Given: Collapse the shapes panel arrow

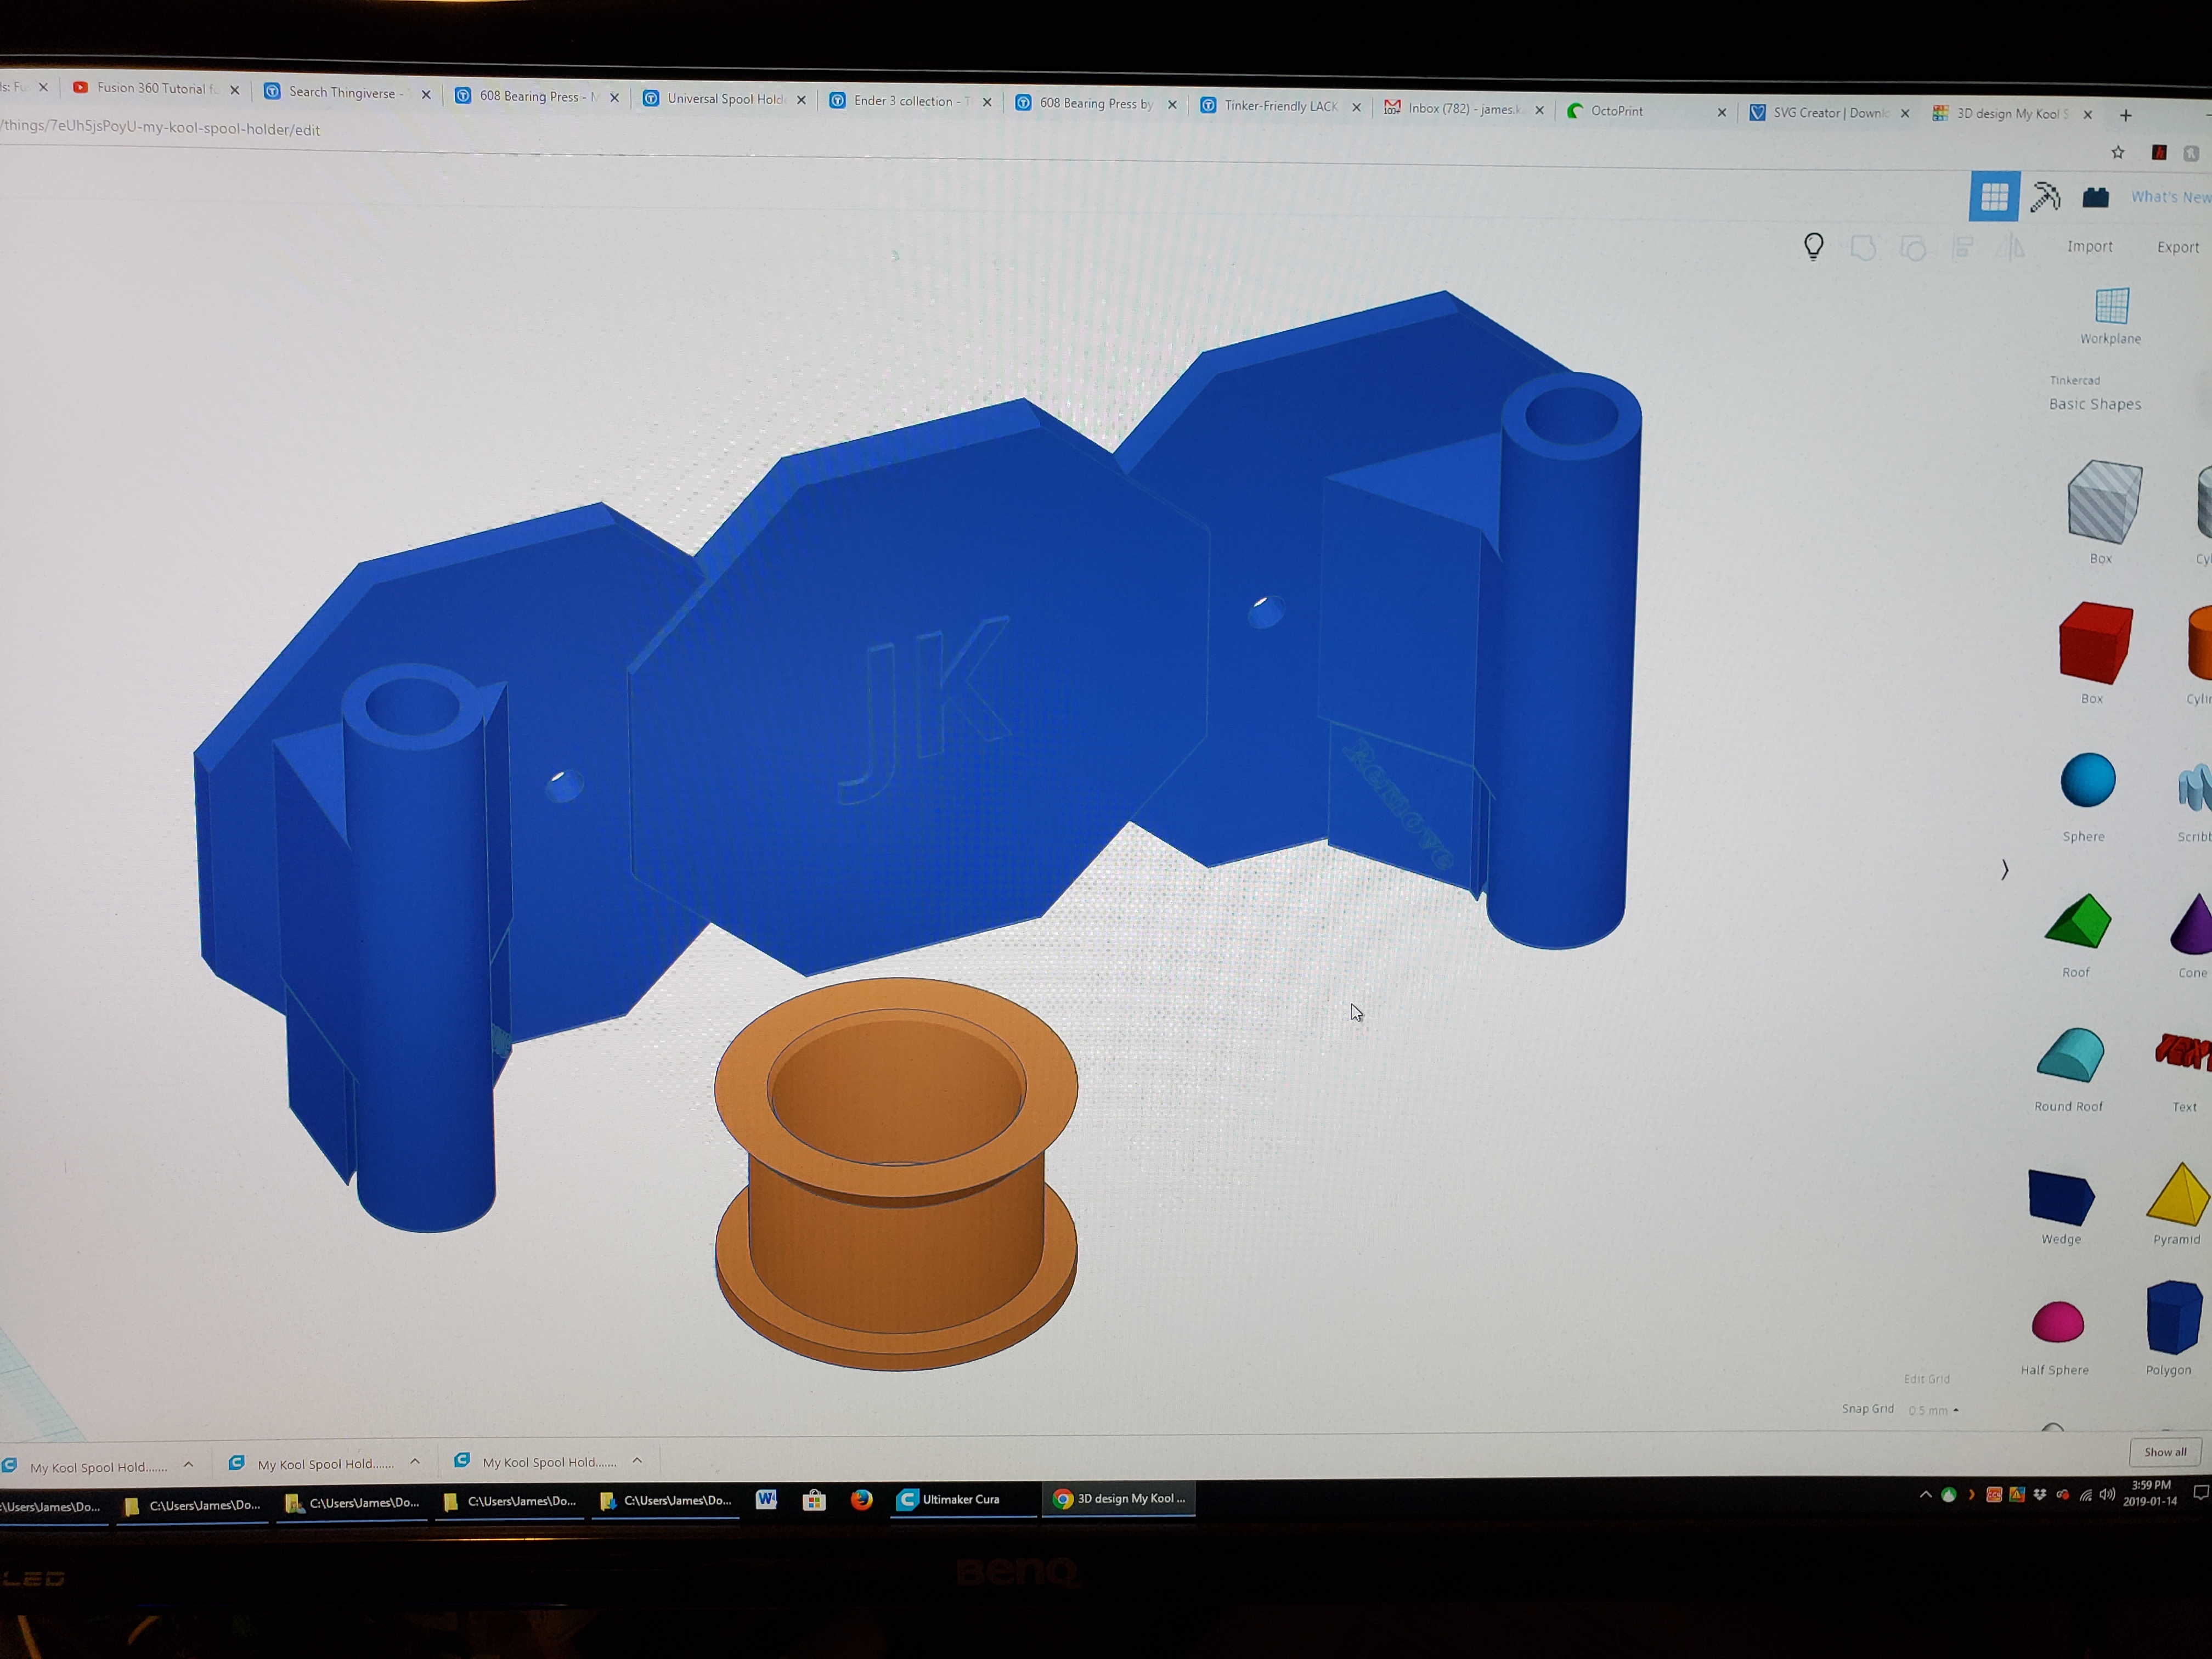Looking at the screenshot, I should (x=2004, y=870).
